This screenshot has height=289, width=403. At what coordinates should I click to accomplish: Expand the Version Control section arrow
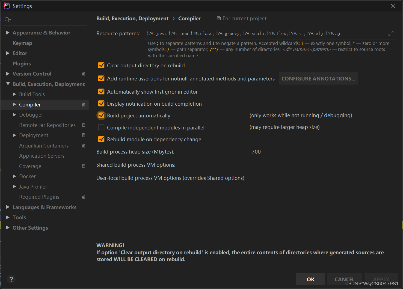click(x=8, y=74)
